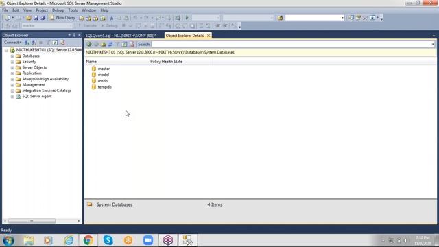
Task: Open the Tools menu
Action: pos(73,10)
